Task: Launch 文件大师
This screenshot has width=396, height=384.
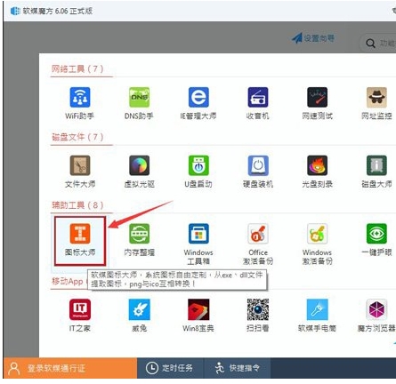Action: coord(80,172)
